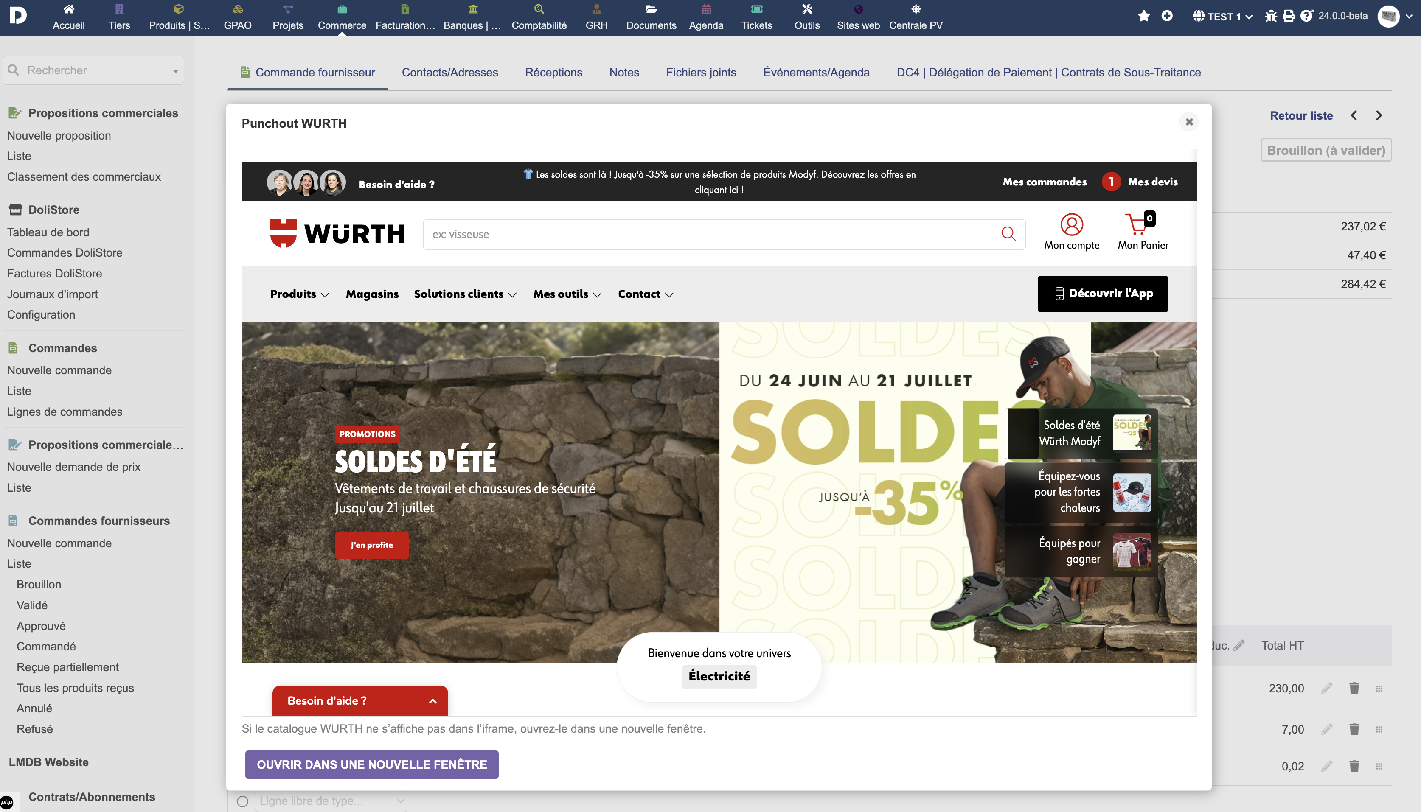Go to previous record arrow
Viewport: 1421px width, 812px height.
tap(1354, 115)
